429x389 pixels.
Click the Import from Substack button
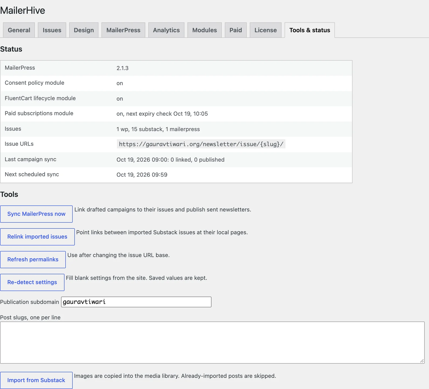36,380
